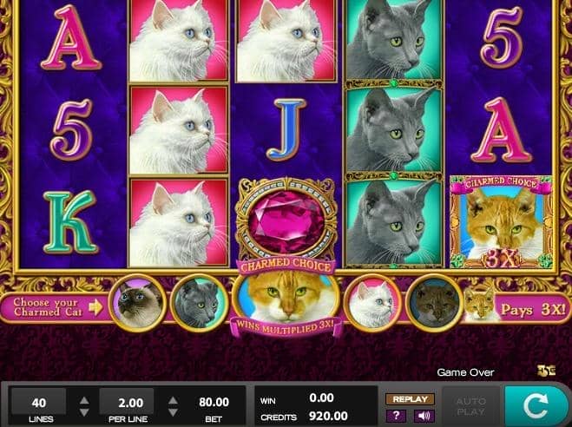Click the 40 lines value field

click(x=39, y=402)
